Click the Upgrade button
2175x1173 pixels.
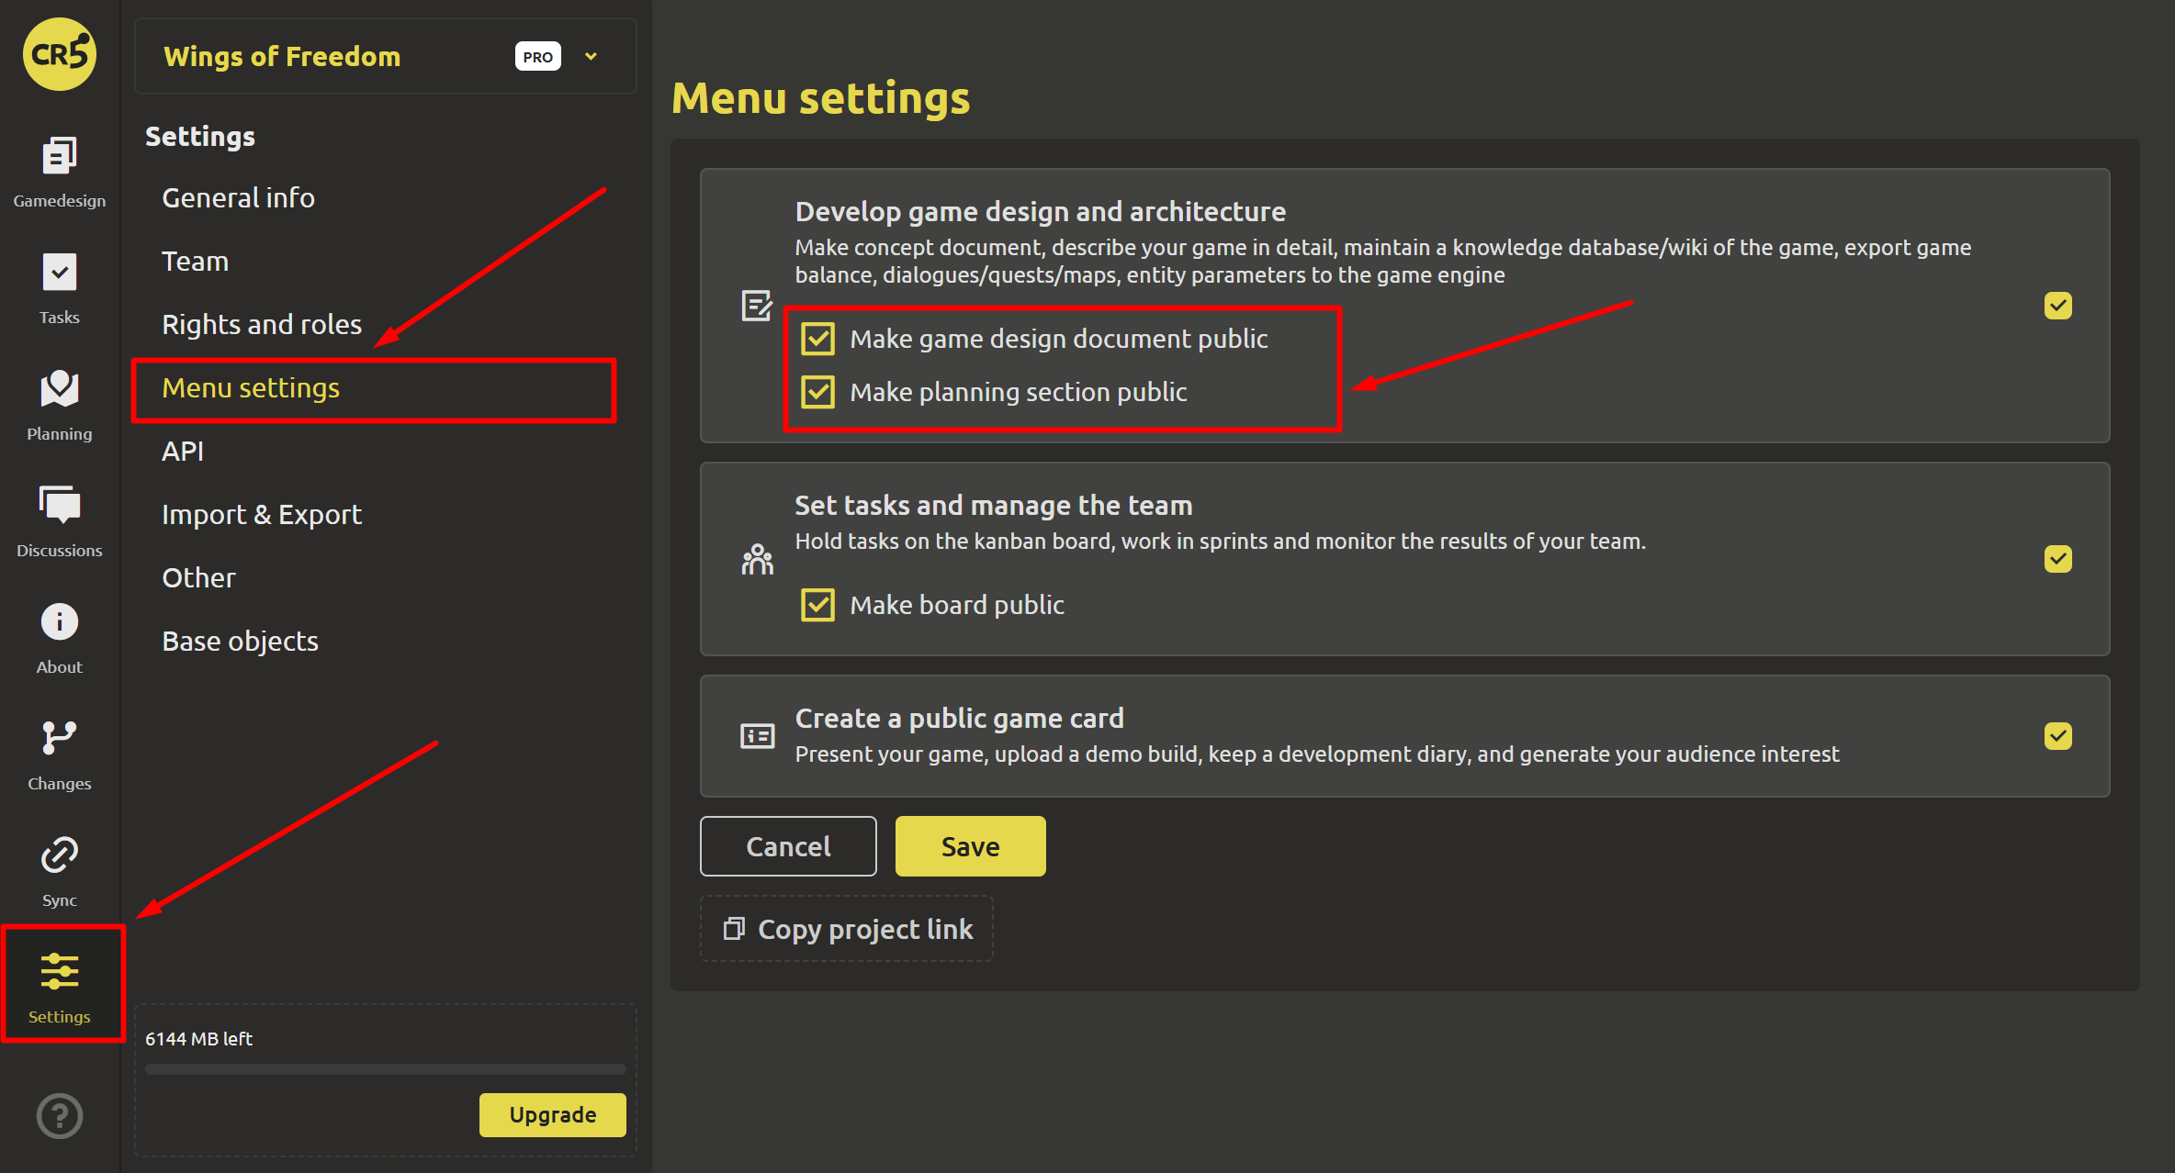[552, 1114]
